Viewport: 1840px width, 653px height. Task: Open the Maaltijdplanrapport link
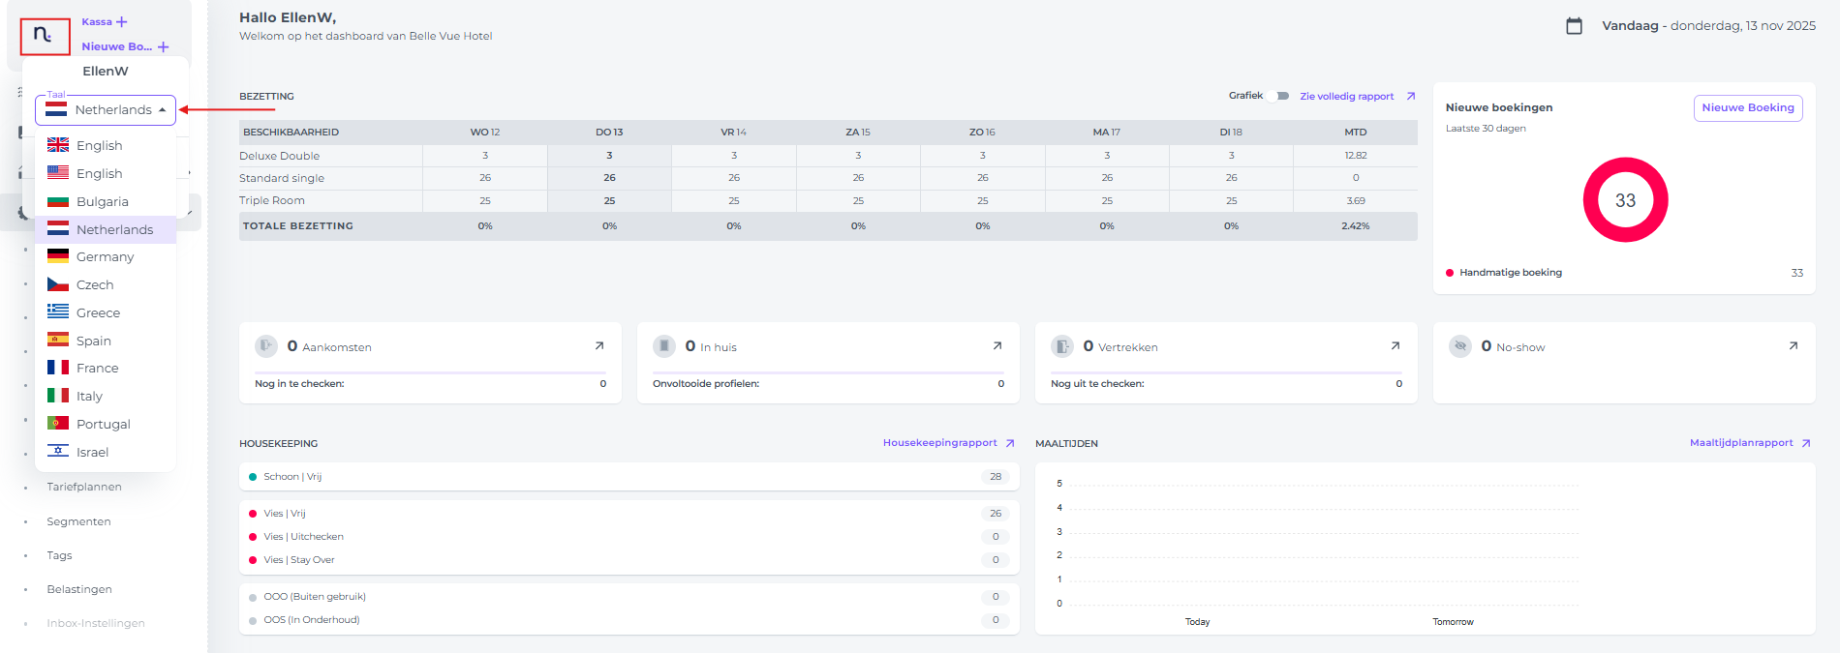point(1741,443)
